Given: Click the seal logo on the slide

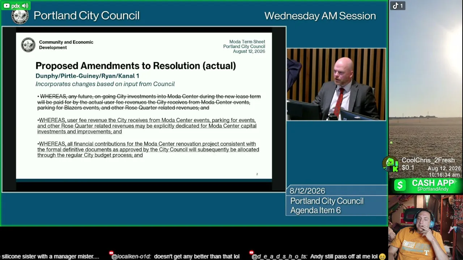Looking at the screenshot, I should click(x=28, y=45).
